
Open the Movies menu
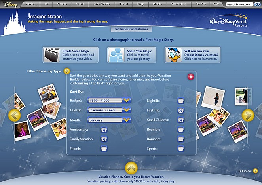30,4
